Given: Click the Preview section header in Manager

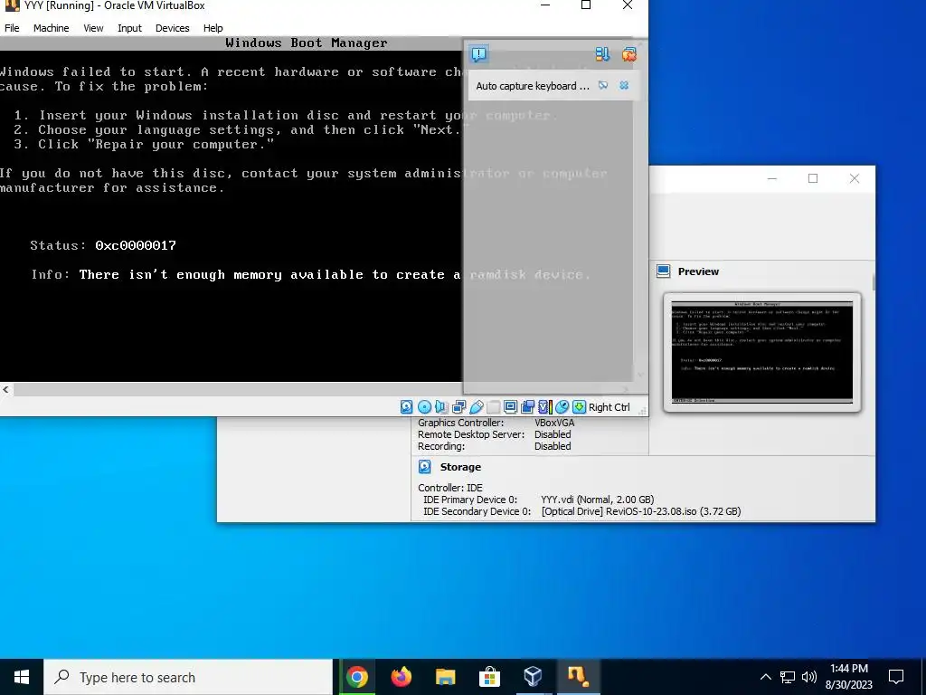Looking at the screenshot, I should click(698, 271).
